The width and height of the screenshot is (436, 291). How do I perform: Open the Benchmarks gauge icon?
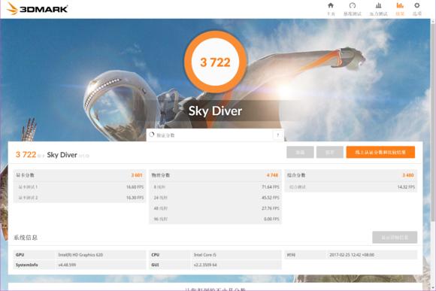353,5
